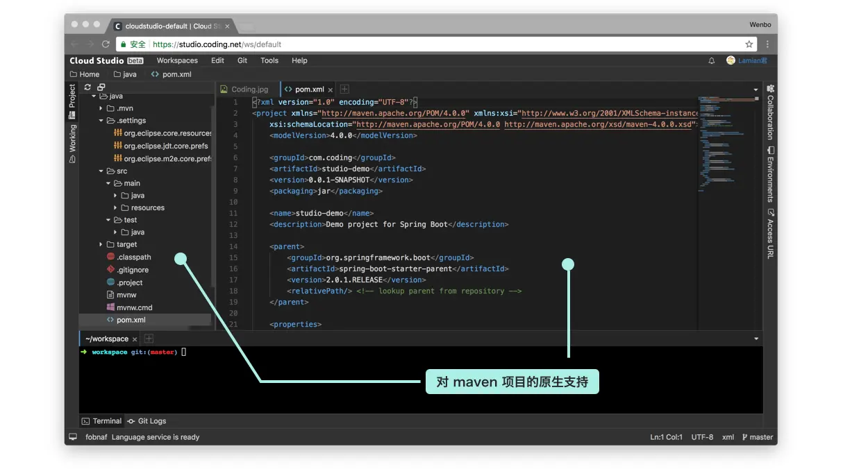Switch to the Git Logs tab
843x469 pixels.
click(147, 421)
